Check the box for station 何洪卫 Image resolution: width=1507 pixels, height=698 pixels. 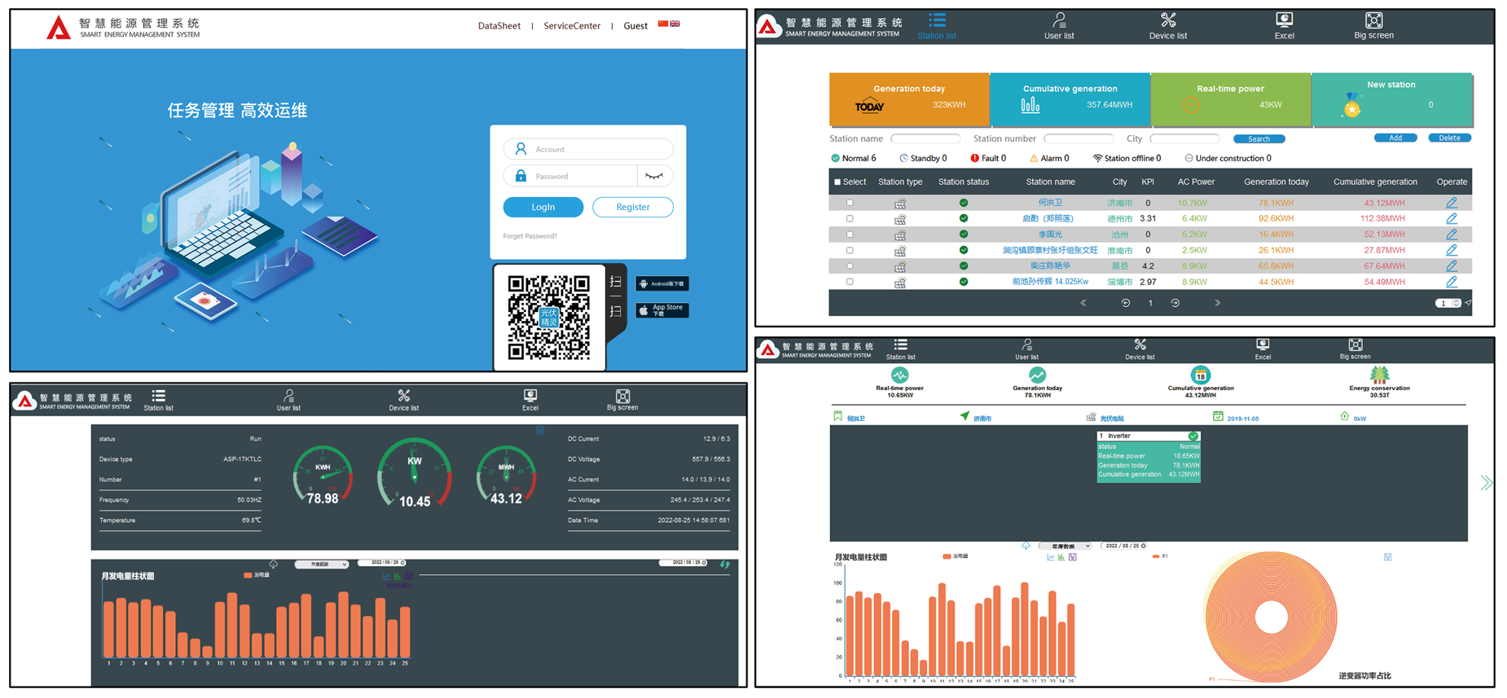(x=850, y=203)
